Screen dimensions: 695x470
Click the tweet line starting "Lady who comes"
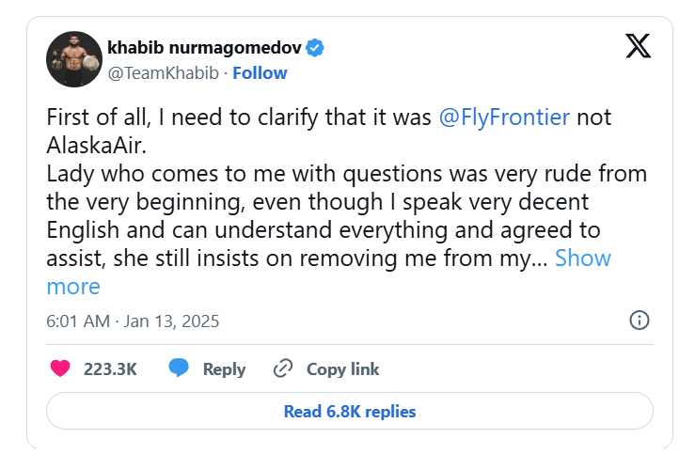(346, 175)
